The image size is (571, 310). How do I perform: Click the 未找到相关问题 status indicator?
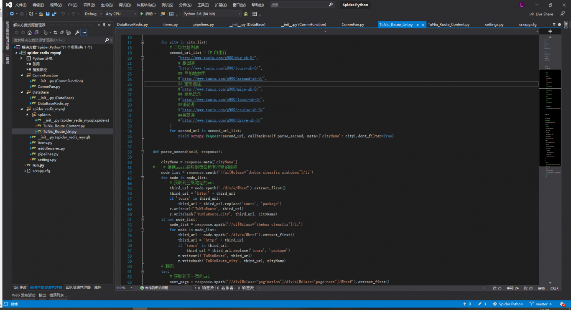coord(154,288)
